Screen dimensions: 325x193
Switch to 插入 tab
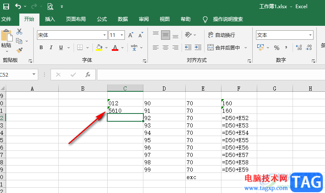pos(50,19)
